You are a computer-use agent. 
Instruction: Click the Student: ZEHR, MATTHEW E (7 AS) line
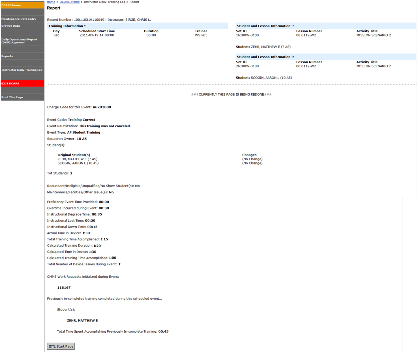263,47
